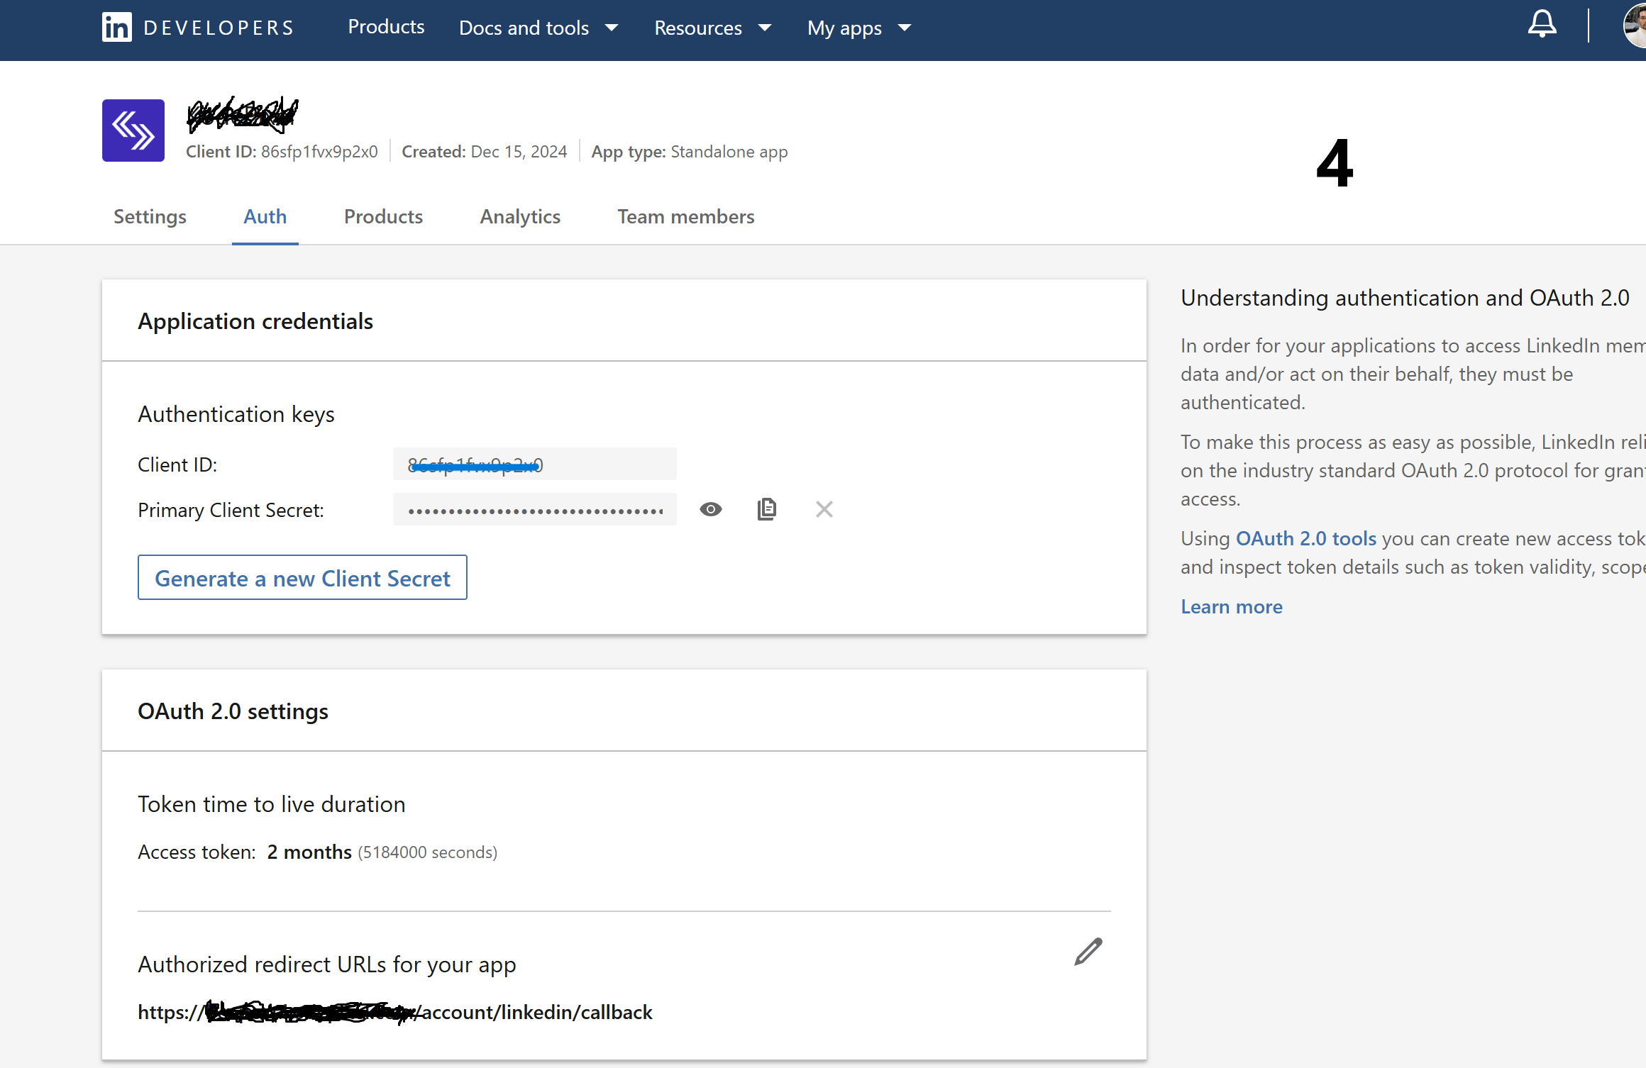Screen dimensions: 1646x1068
Task: Click the '2 months' access token duration
Action: pos(309,852)
